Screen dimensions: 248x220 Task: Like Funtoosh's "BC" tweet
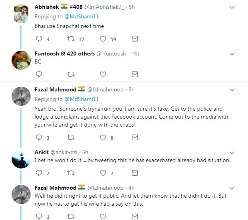(x=103, y=74)
